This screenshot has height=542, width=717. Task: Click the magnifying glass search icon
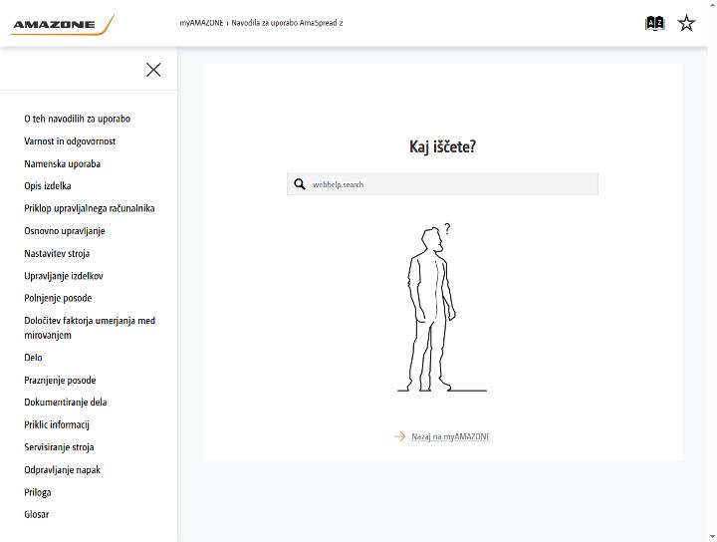pos(300,184)
